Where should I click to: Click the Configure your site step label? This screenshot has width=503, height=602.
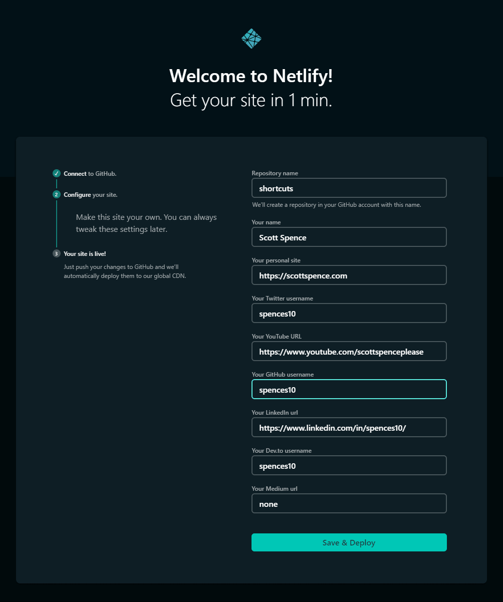90,194
